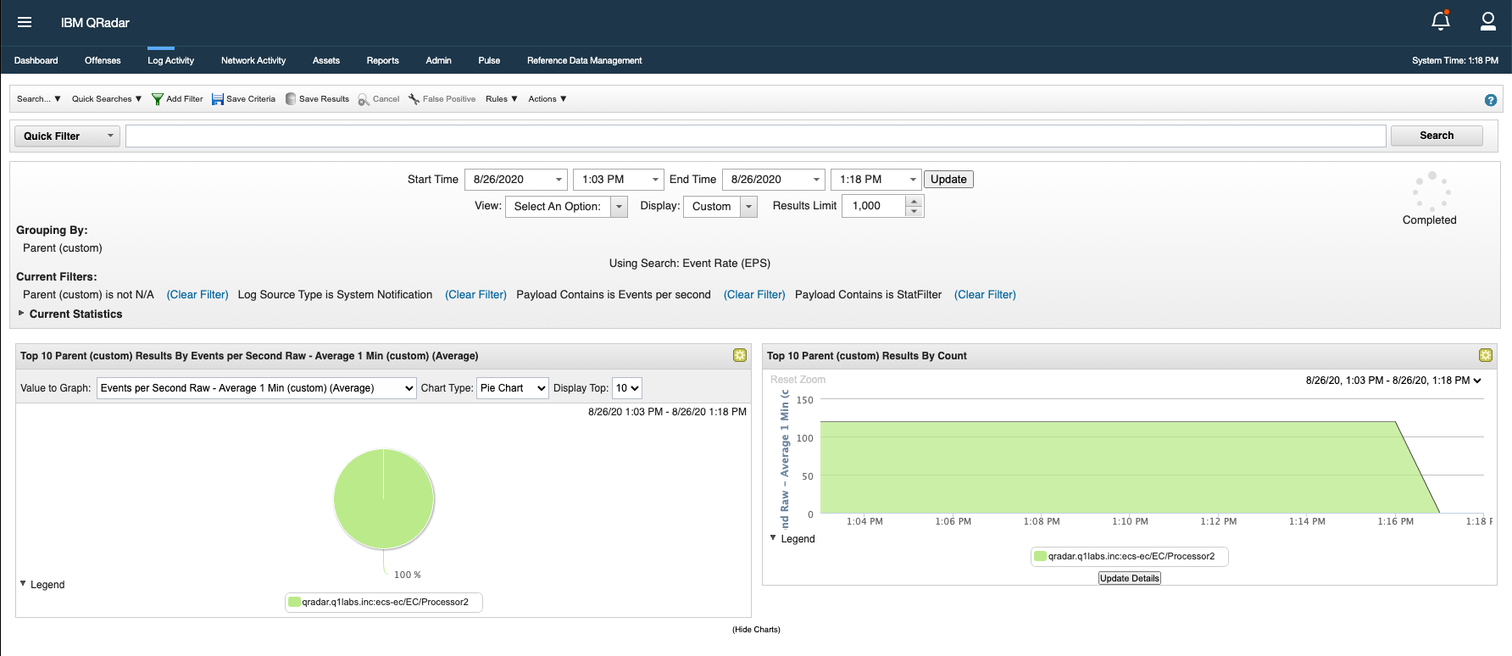Open the Quick Filter mode dropdown
The width and height of the screenshot is (1512, 656).
point(67,136)
